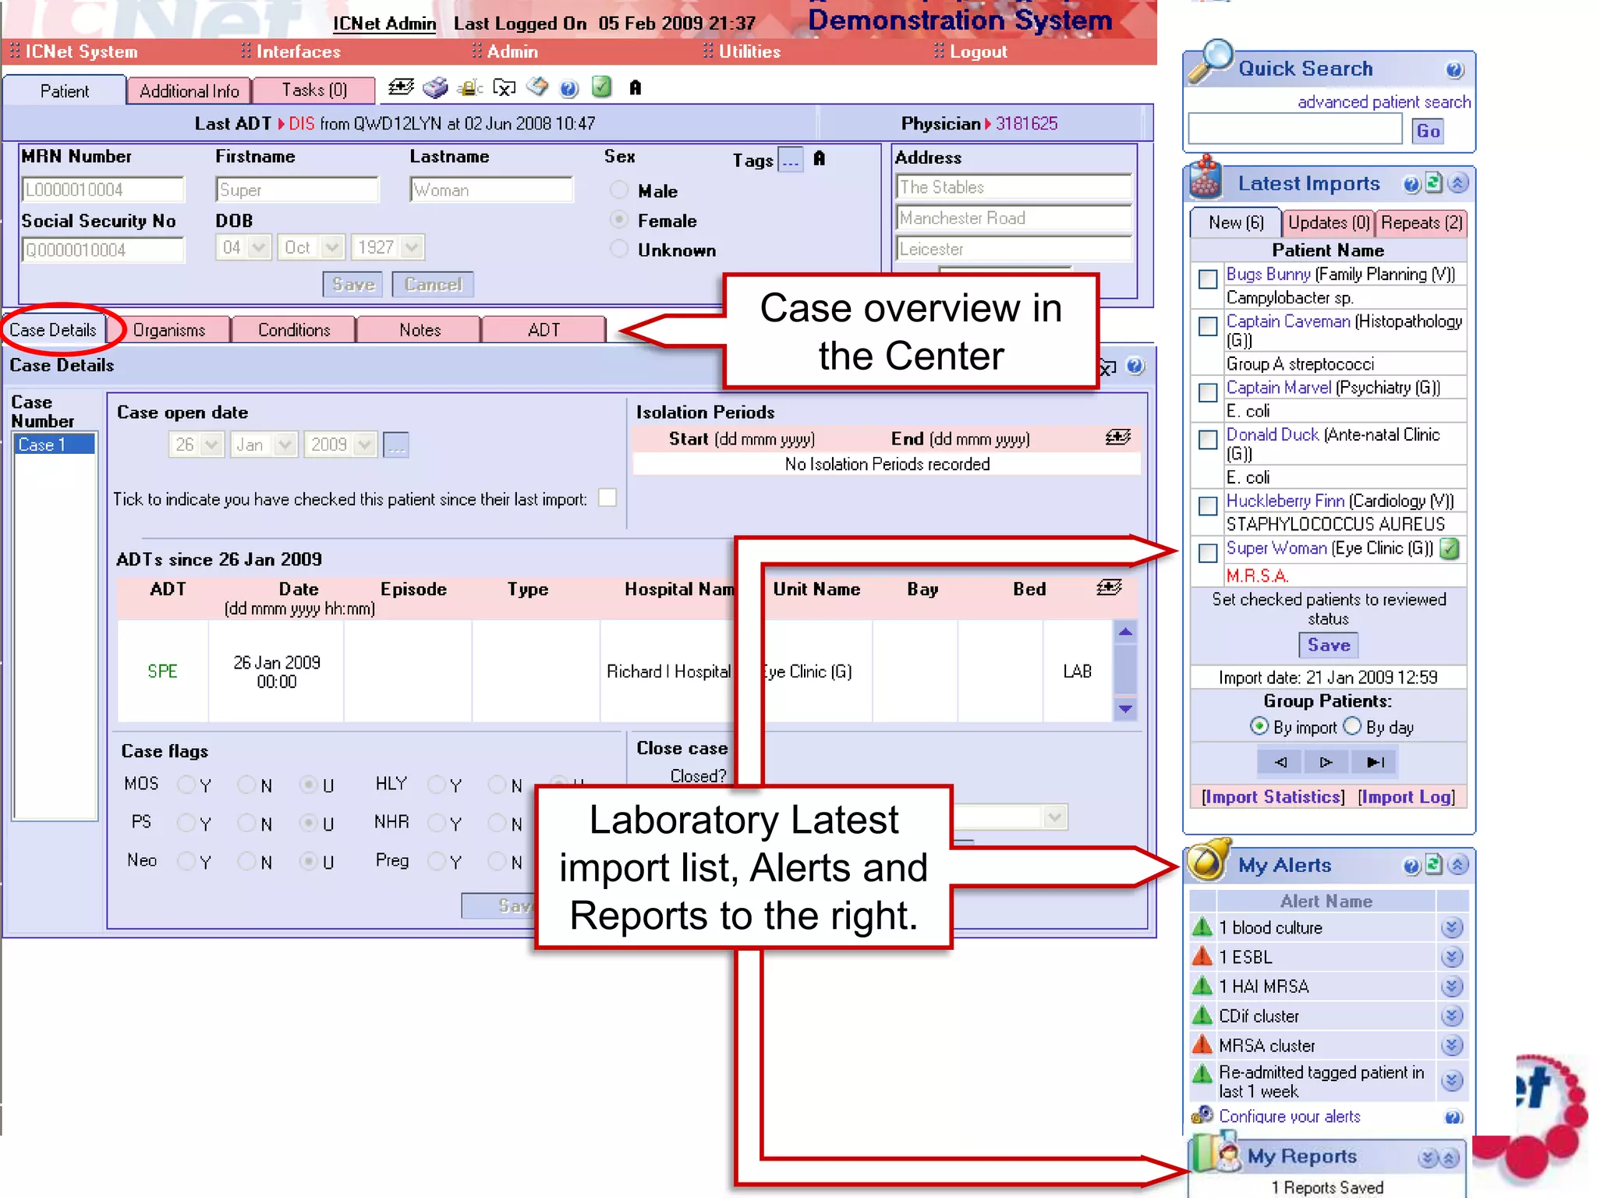Open the Configure your alerts link
The image size is (1597, 1198).
(x=1289, y=1117)
